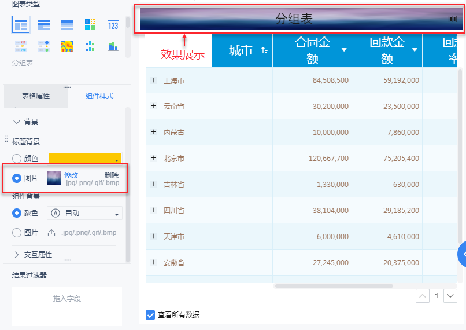The width and height of the screenshot is (466, 330).
Task: Select 图片 radio under 标题背景
Action: pyautogui.click(x=17, y=178)
